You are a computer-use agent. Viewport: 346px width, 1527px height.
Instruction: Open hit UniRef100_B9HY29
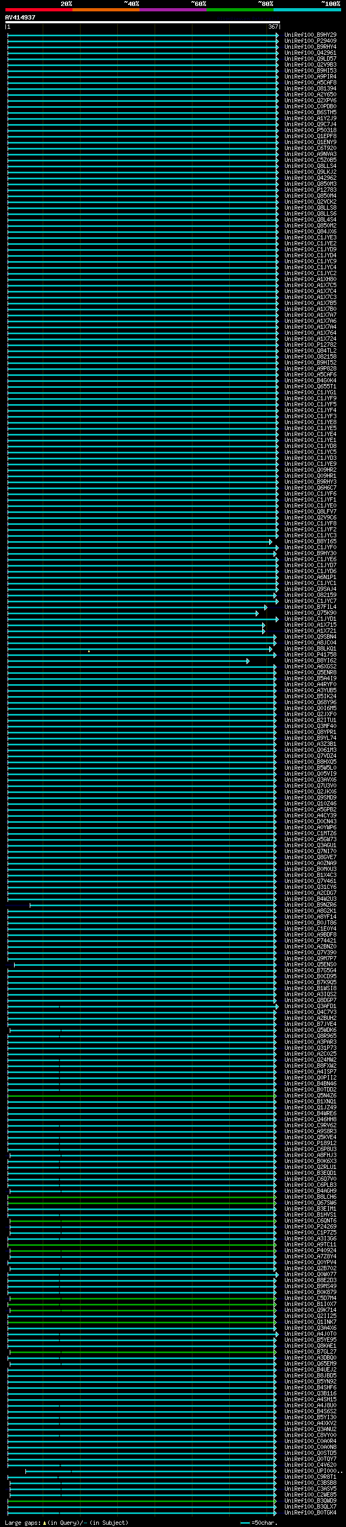[310, 35]
